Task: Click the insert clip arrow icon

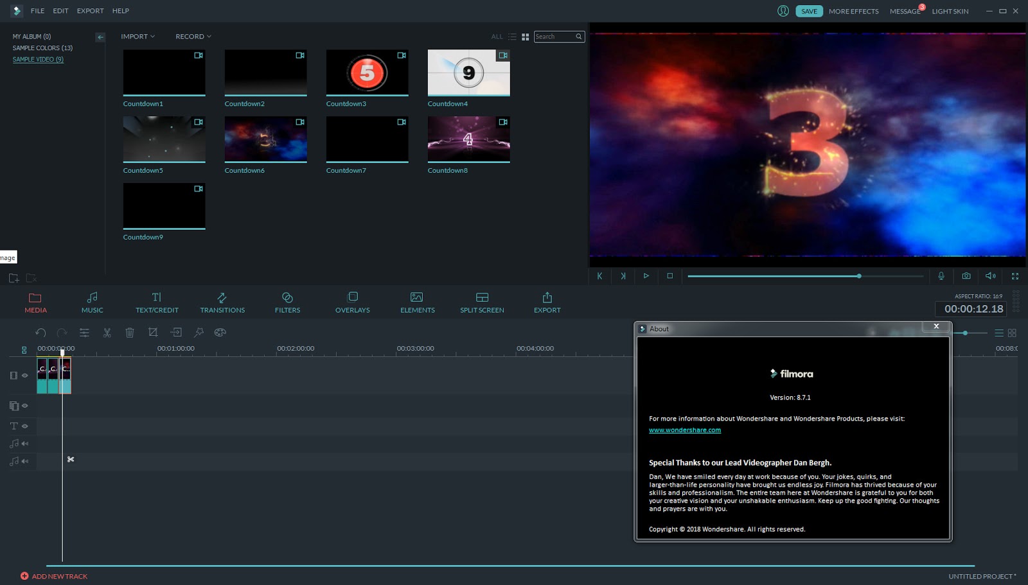Action: point(176,333)
